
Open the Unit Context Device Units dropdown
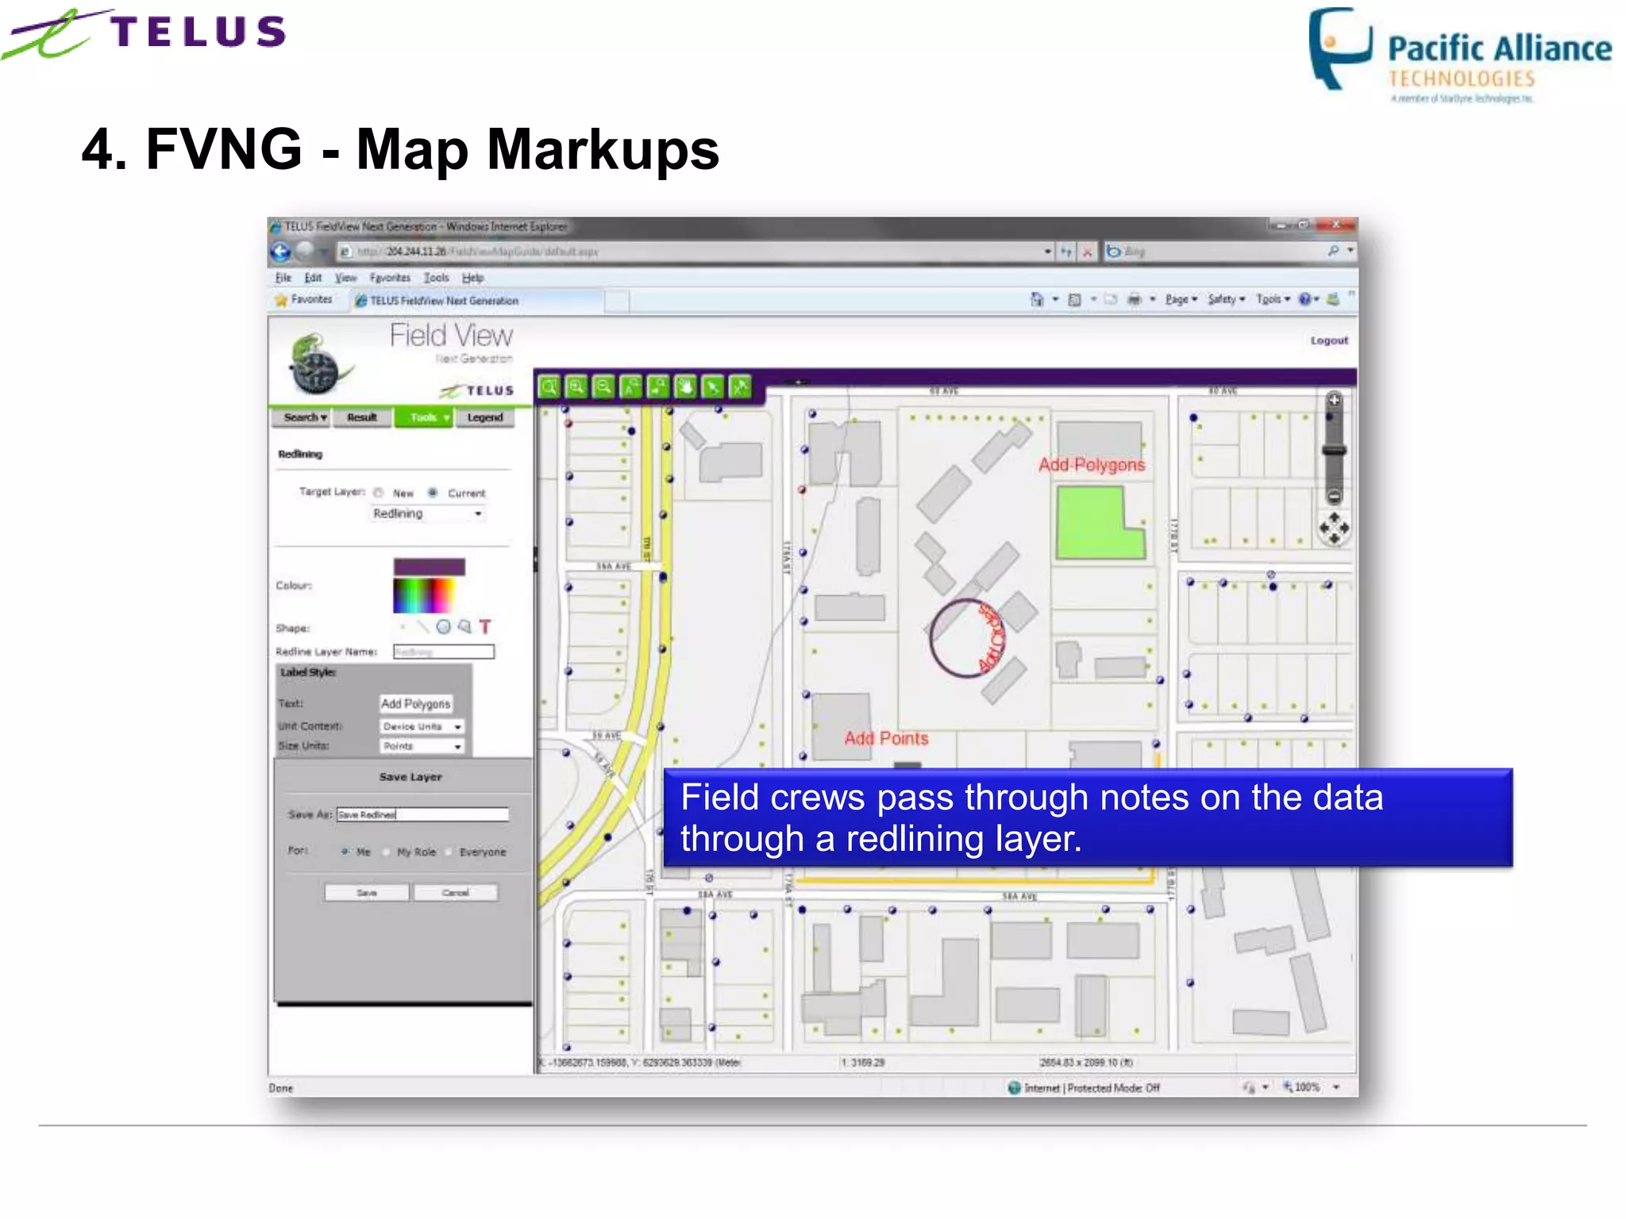point(422,726)
